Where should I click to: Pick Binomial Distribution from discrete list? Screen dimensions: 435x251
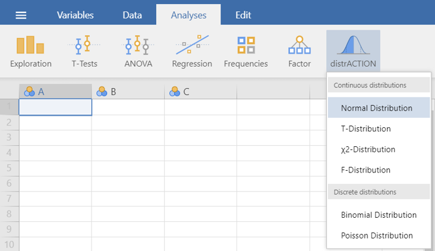(x=379, y=215)
